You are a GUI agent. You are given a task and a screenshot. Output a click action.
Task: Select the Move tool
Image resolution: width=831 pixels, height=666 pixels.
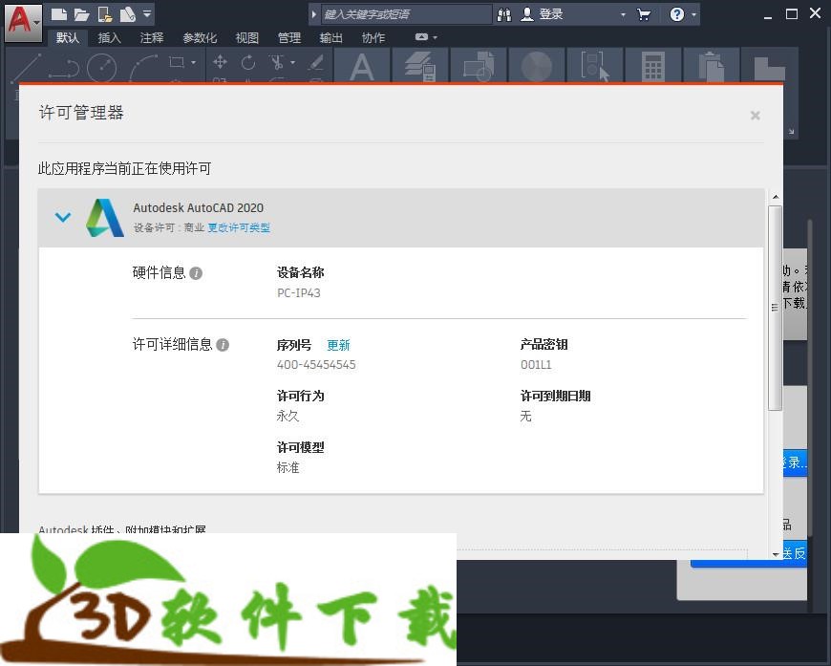pos(220,62)
